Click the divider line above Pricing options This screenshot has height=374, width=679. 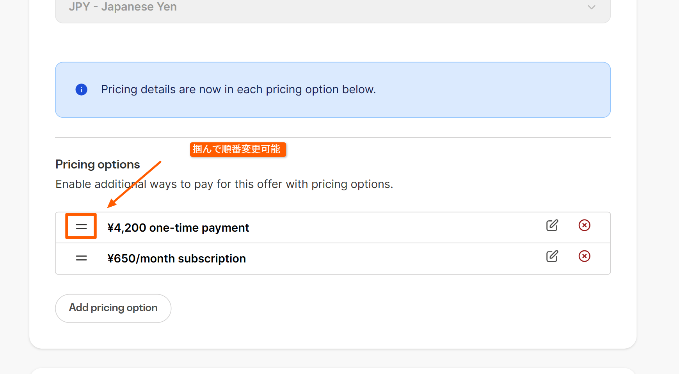pos(332,137)
